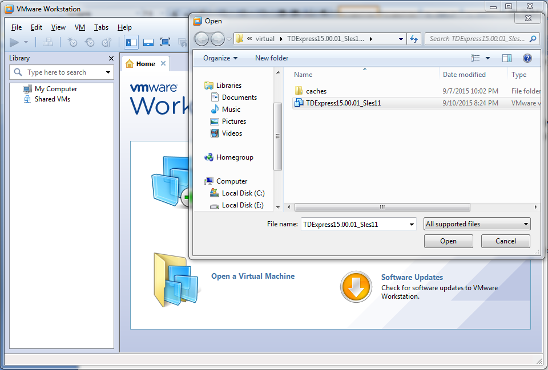Click the Library search input field
548x370 pixels.
point(62,72)
